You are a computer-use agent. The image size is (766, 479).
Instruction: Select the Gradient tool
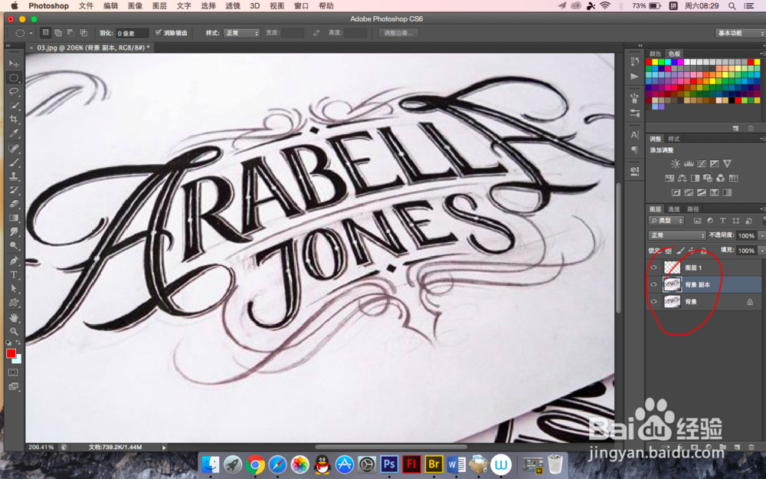(x=14, y=218)
